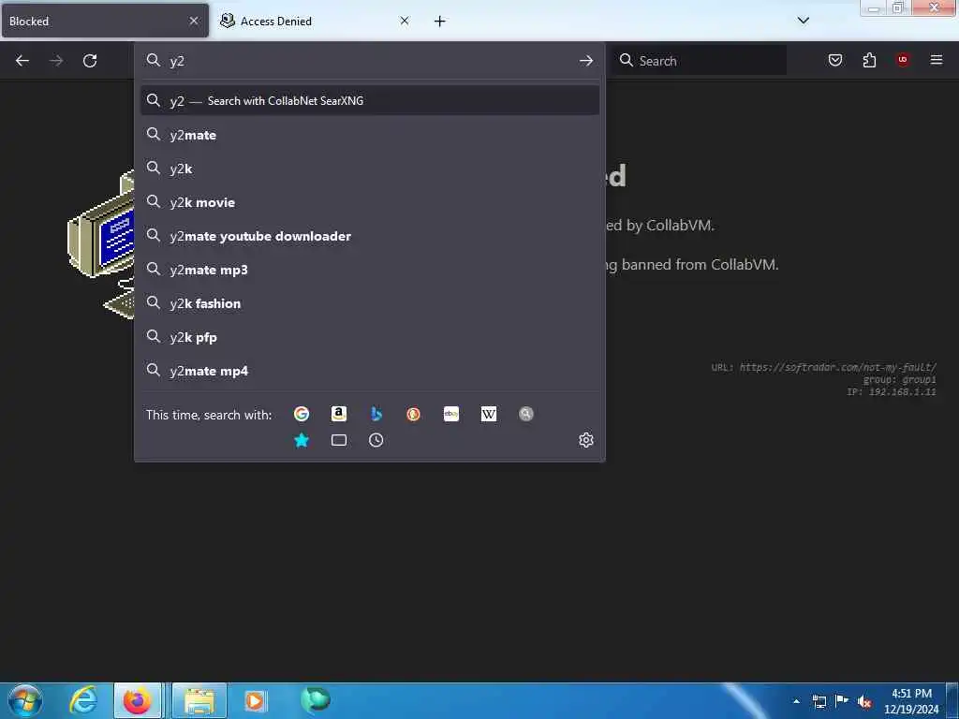This screenshot has height=719, width=959.
Task: Open the list all tabs dropdown
Action: 804,21
